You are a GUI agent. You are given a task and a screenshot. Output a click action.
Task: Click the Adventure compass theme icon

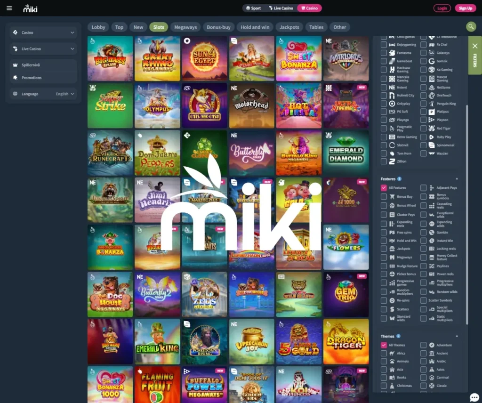(432, 345)
